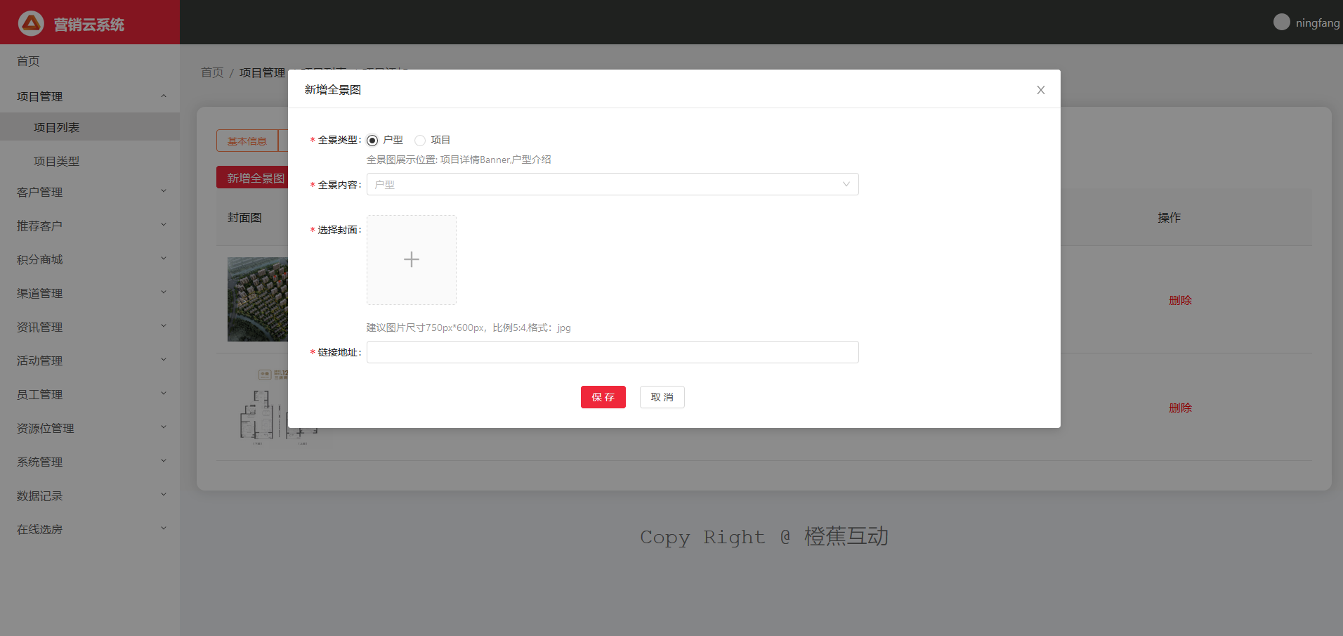Expand the 数据记录 menu

point(90,495)
